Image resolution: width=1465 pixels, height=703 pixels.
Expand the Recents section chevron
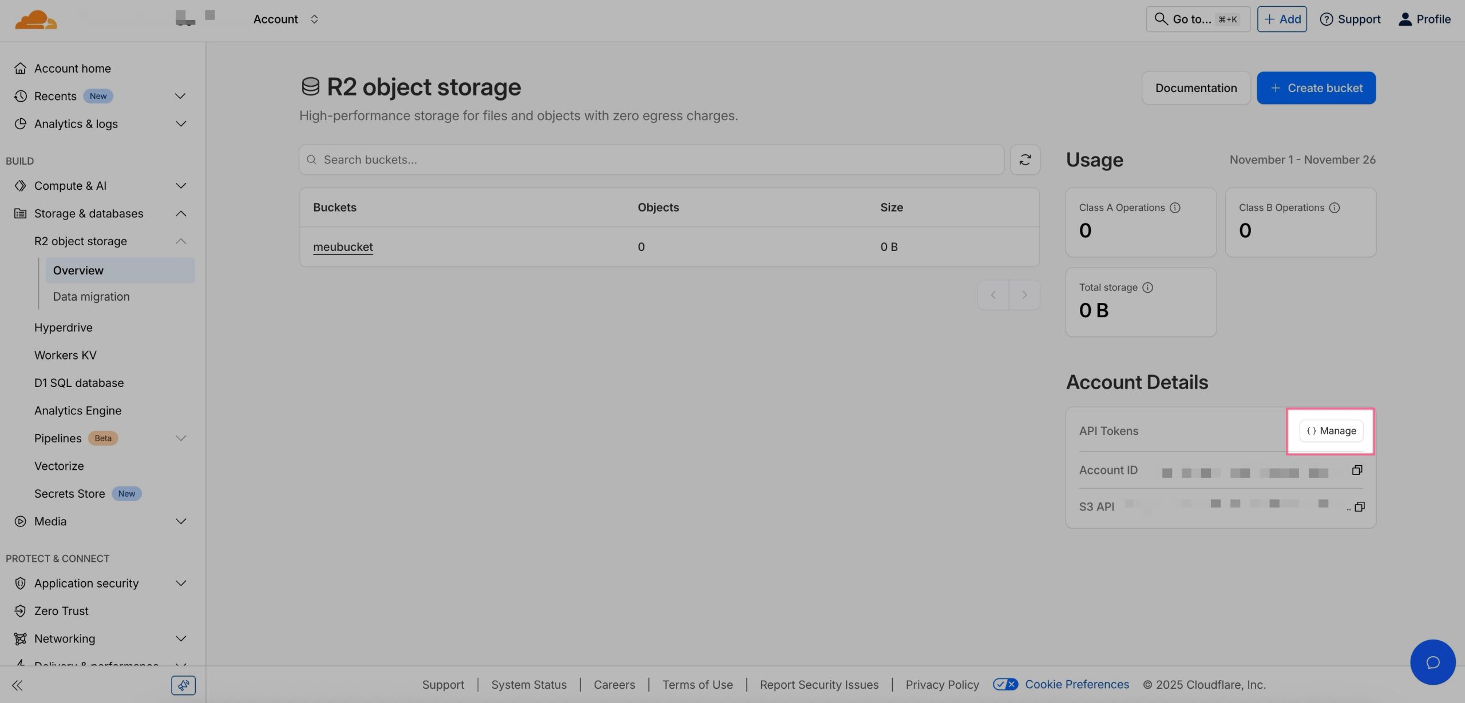[x=180, y=96]
